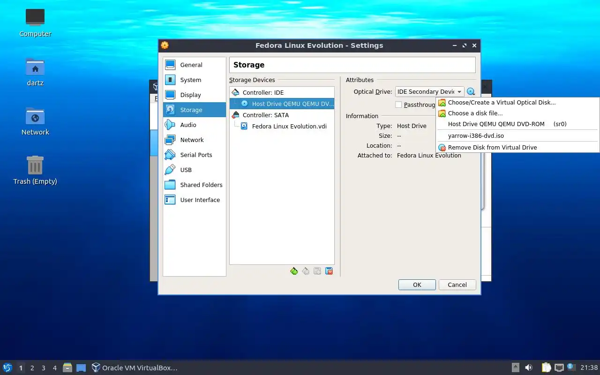Open the Audio settings category
The height and width of the screenshot is (375, 600).
point(194,125)
